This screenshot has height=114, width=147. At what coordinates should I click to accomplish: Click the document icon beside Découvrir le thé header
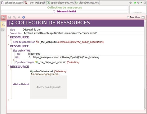coord(54,12)
